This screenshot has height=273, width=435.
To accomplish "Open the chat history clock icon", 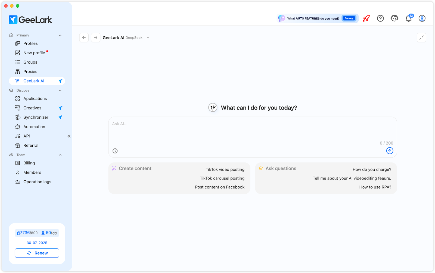I will pyautogui.click(x=115, y=151).
